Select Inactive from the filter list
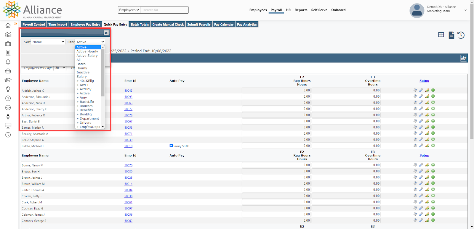 (x=83, y=72)
